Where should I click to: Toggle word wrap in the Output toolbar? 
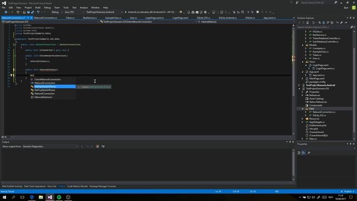103,146
